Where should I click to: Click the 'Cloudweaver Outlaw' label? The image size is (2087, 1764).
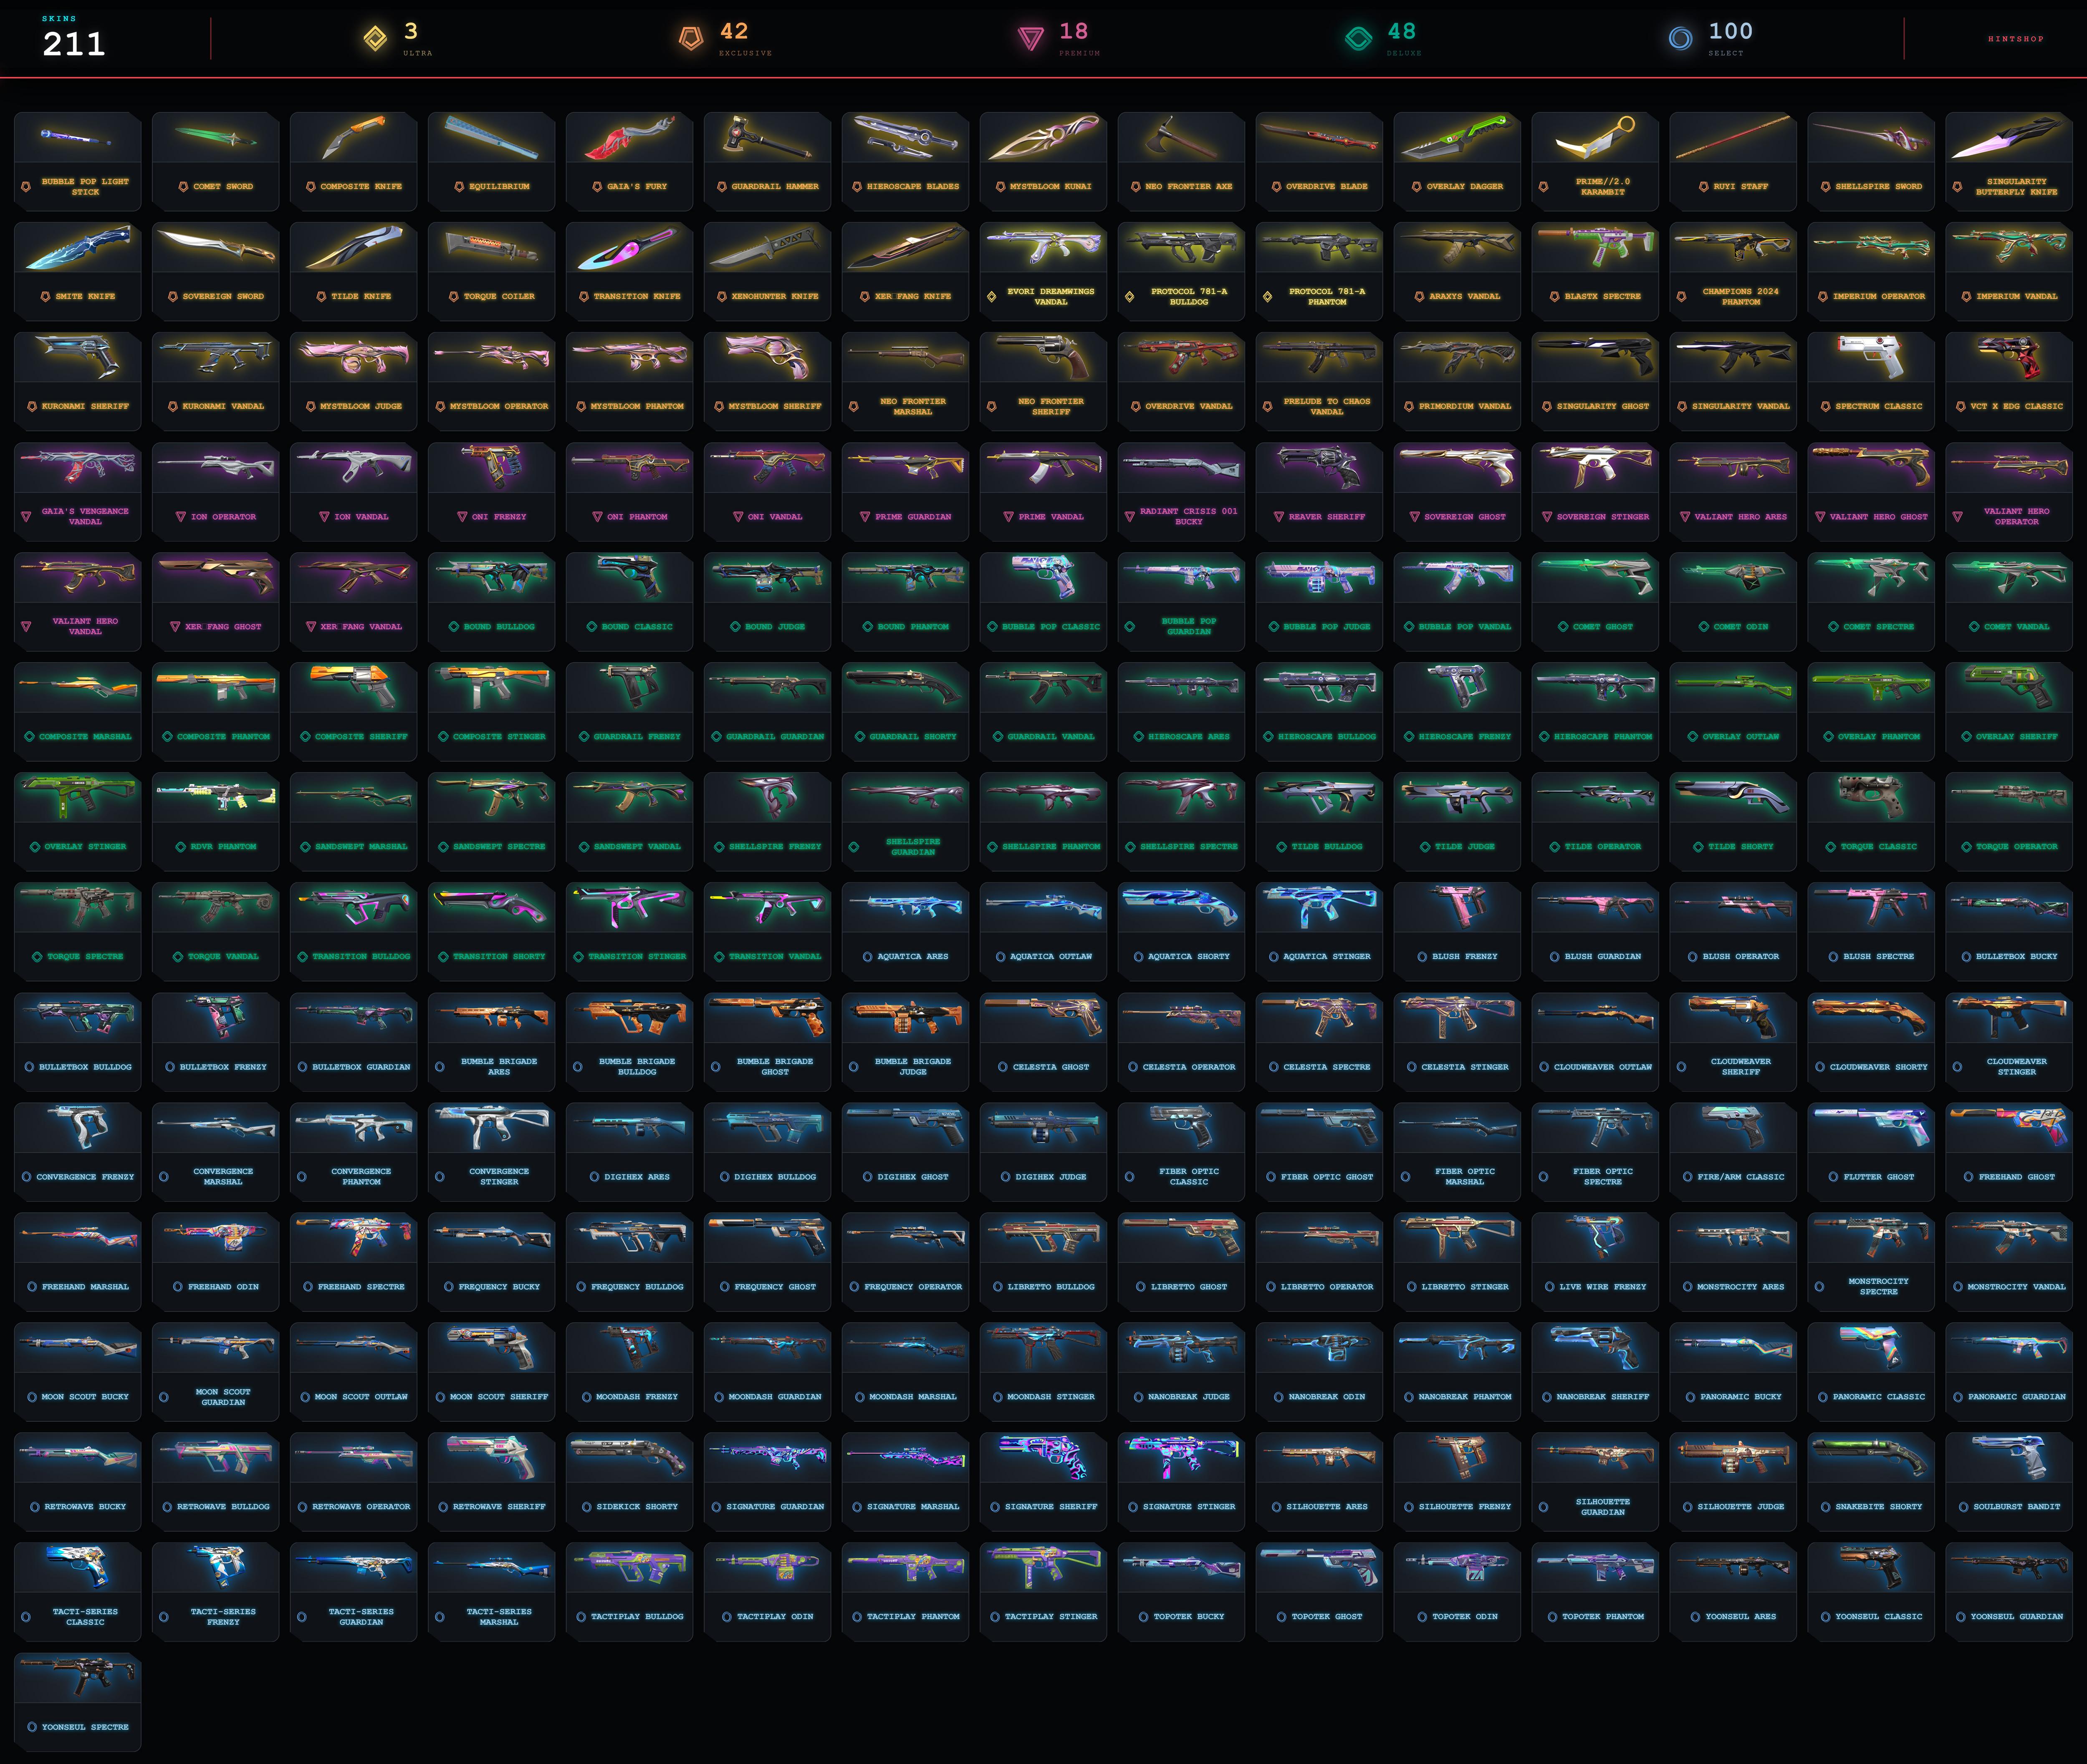(x=1603, y=1067)
